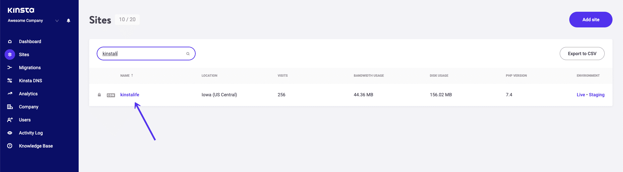Click the Sites layers icon
This screenshot has height=172, width=623.
[x=10, y=55]
